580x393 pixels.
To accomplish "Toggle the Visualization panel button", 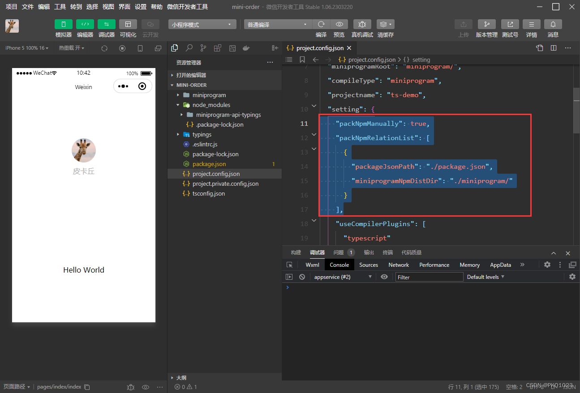I will coord(128,24).
